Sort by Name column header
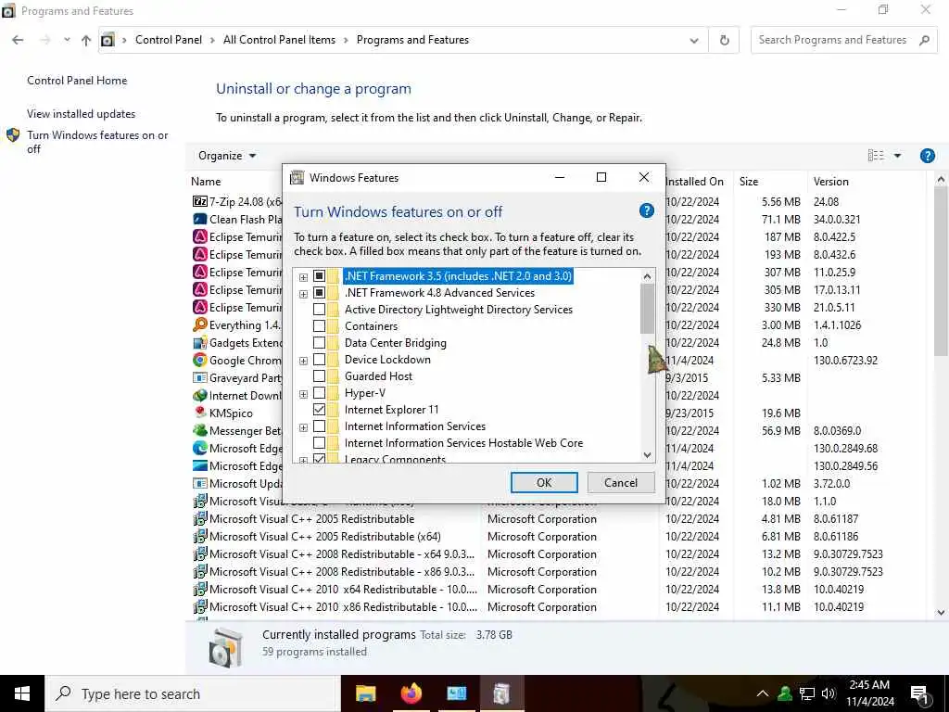This screenshot has width=949, height=712. coord(206,182)
